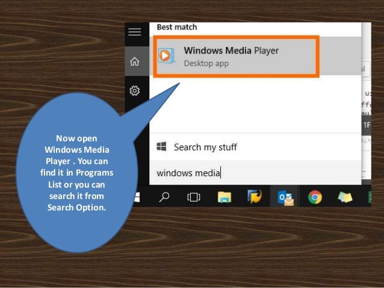The image size is (384, 288).
Task: Open Outlook from the taskbar
Action: (x=285, y=198)
